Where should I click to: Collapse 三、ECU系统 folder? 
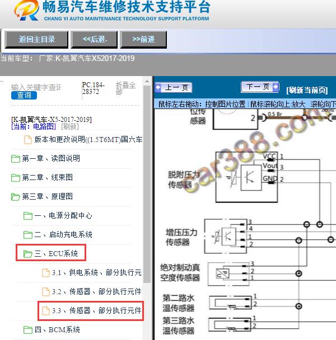56,254
